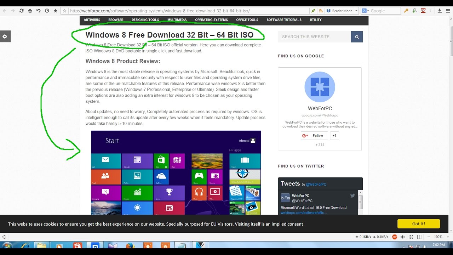
Task: Open the UTILITY menu
Action: [316, 20]
